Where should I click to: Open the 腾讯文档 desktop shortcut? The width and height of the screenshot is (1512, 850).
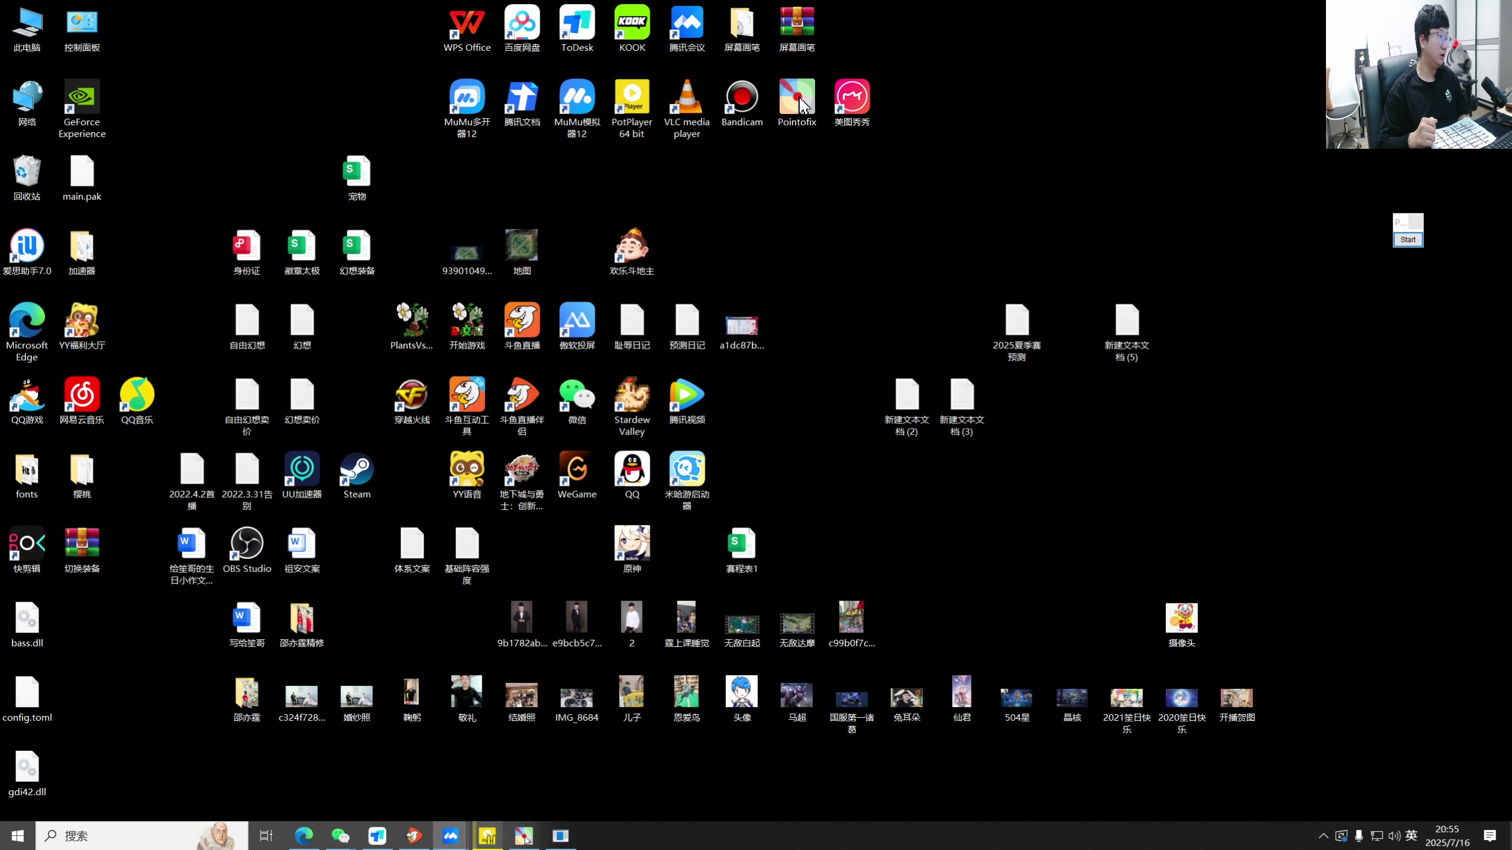[522, 103]
